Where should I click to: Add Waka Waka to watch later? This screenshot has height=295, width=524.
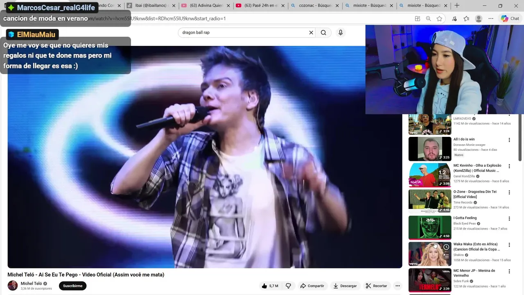point(446,247)
